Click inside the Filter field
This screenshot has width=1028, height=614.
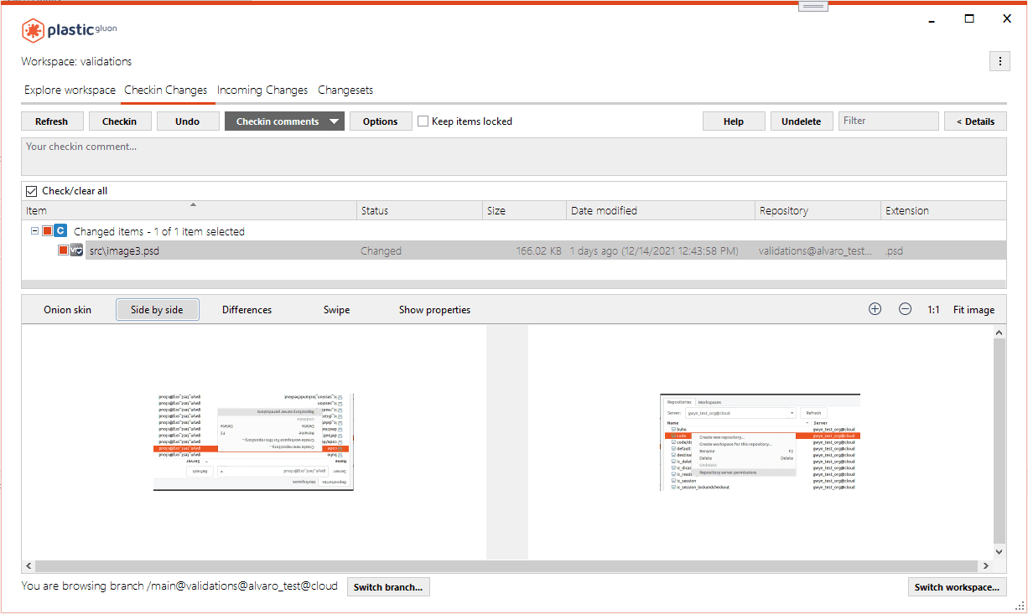[888, 121]
